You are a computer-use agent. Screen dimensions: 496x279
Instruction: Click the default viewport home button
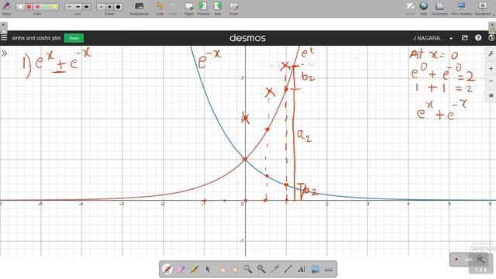[x=491, y=95]
